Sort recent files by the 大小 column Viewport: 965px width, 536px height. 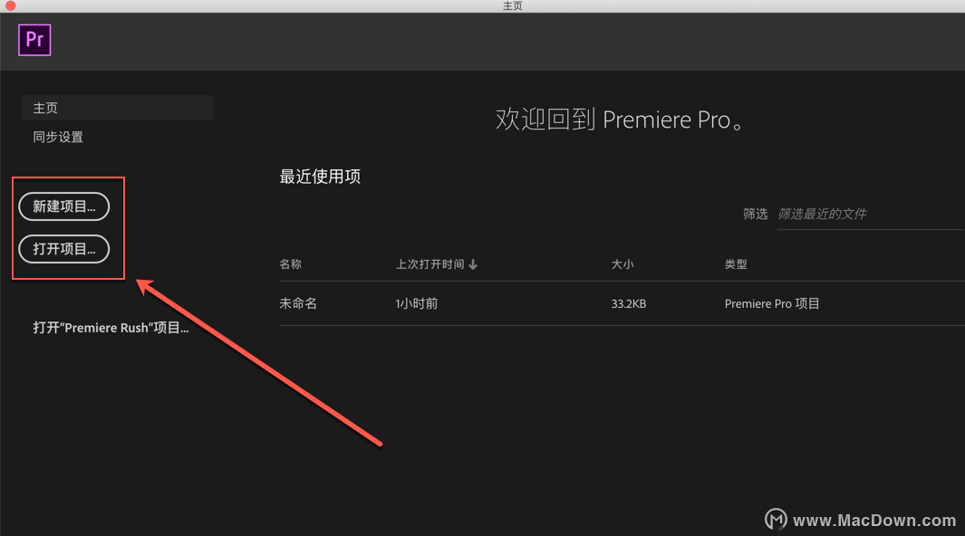622,264
